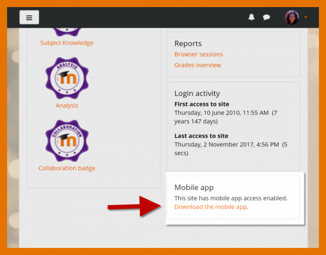Click the Mobile app section heading
The height and width of the screenshot is (255, 326).
click(x=194, y=187)
